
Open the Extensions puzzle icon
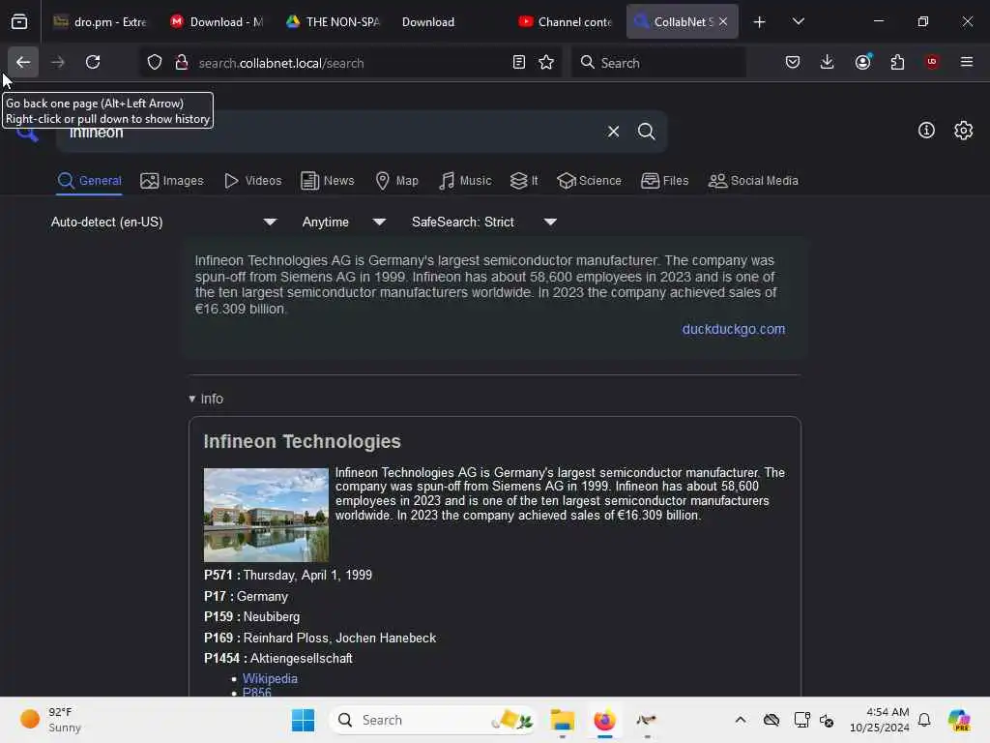[897, 62]
